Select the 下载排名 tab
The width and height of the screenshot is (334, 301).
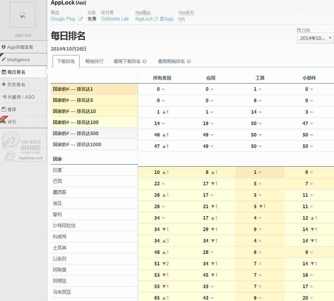[66, 61]
